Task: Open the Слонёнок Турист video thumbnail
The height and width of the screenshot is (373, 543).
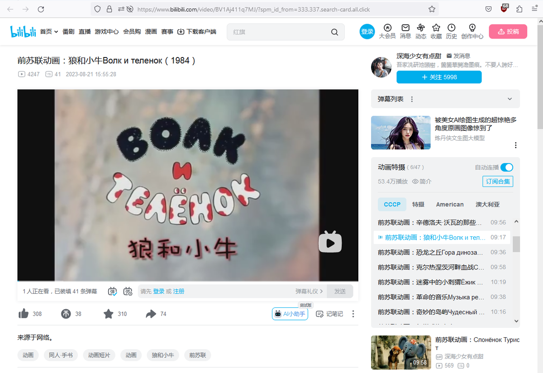Action: click(x=400, y=352)
